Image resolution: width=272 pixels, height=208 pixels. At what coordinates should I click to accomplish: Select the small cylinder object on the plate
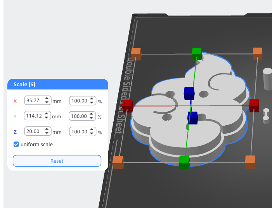tap(268, 78)
